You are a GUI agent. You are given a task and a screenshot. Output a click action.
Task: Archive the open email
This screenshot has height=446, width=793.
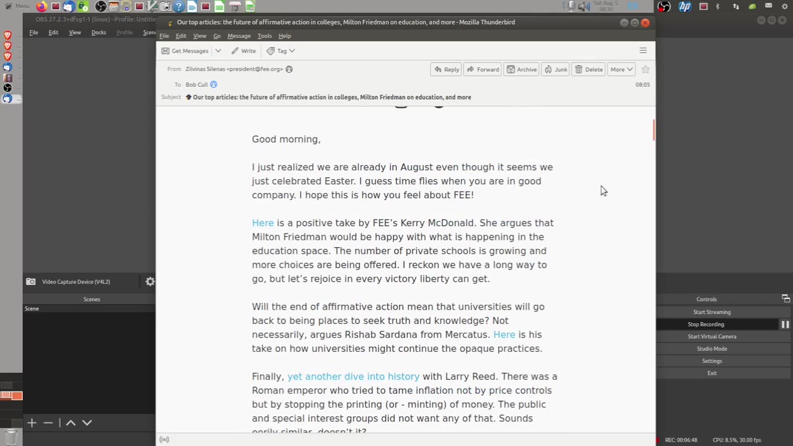click(x=522, y=69)
